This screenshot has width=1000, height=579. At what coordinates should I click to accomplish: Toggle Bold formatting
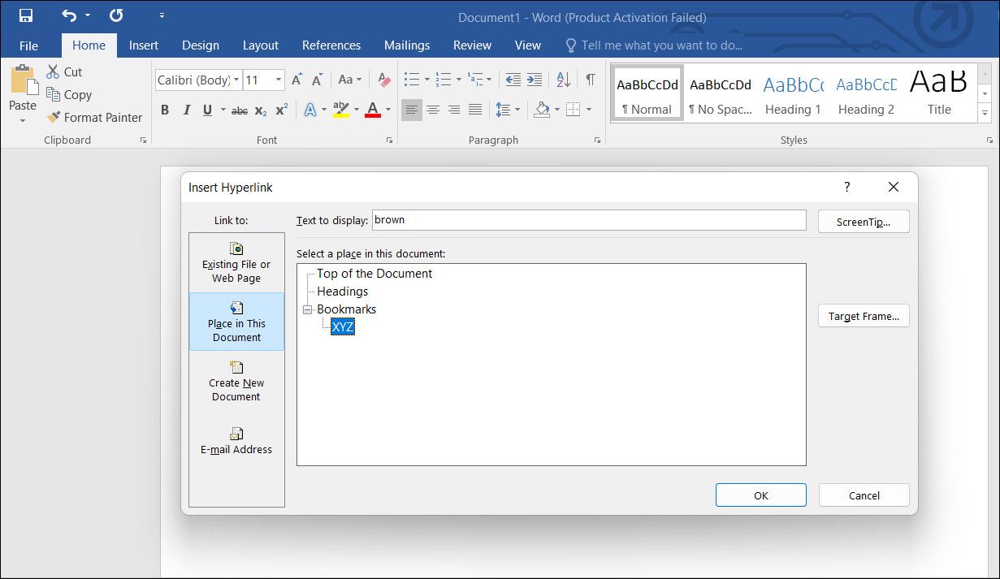tap(165, 110)
